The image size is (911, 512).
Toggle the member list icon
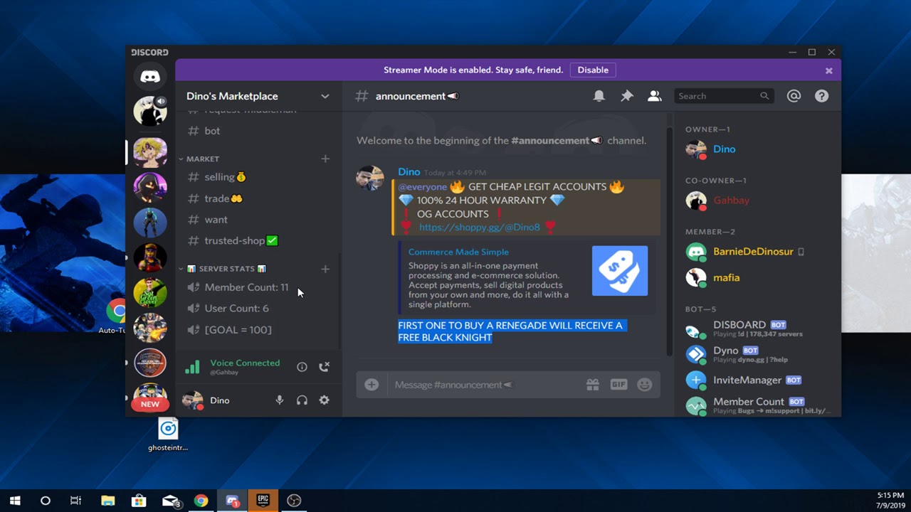[x=654, y=96]
